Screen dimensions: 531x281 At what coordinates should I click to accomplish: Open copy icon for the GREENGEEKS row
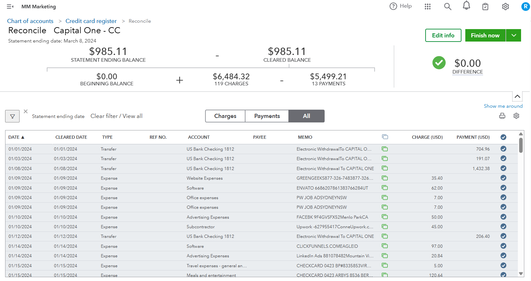385,178
